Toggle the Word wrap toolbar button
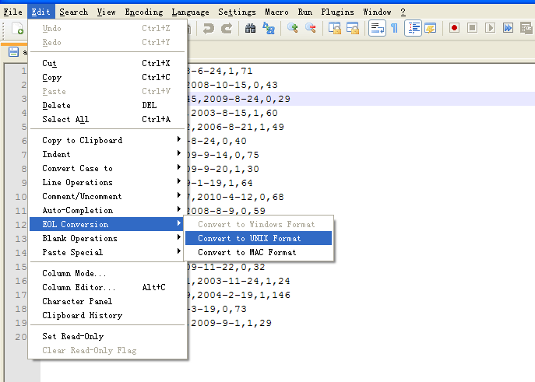This screenshot has height=382, width=535. click(377, 29)
